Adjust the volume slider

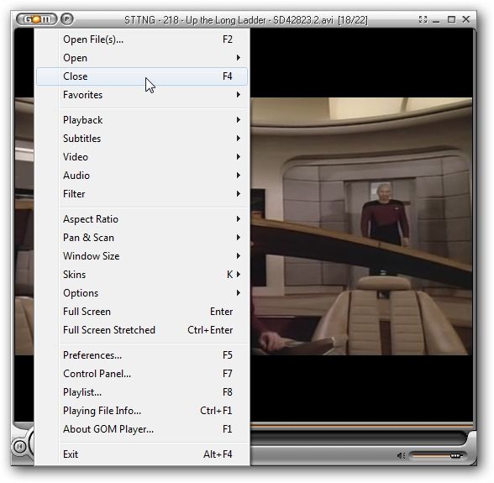[437, 455]
